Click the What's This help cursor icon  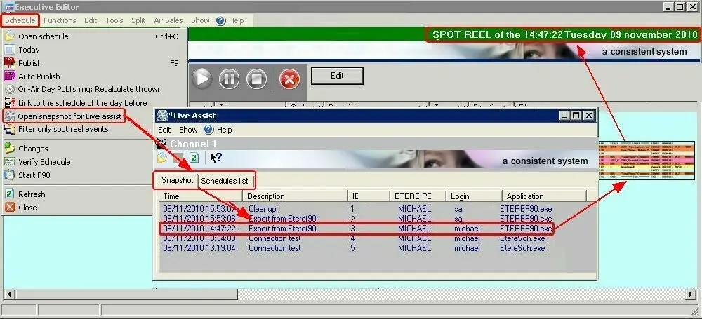click(x=216, y=157)
